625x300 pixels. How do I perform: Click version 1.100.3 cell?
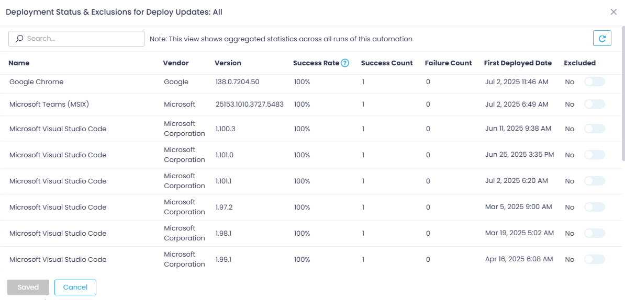(x=226, y=129)
